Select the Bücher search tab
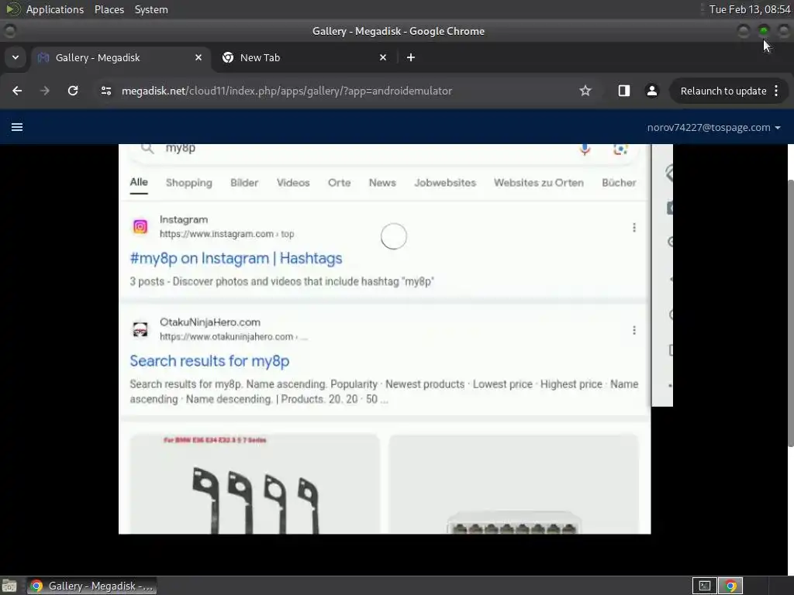 [x=619, y=183]
